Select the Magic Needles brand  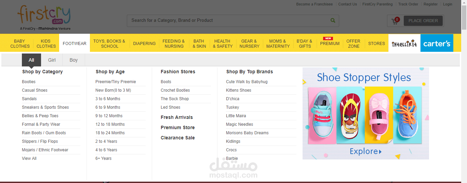pyautogui.click(x=240, y=124)
